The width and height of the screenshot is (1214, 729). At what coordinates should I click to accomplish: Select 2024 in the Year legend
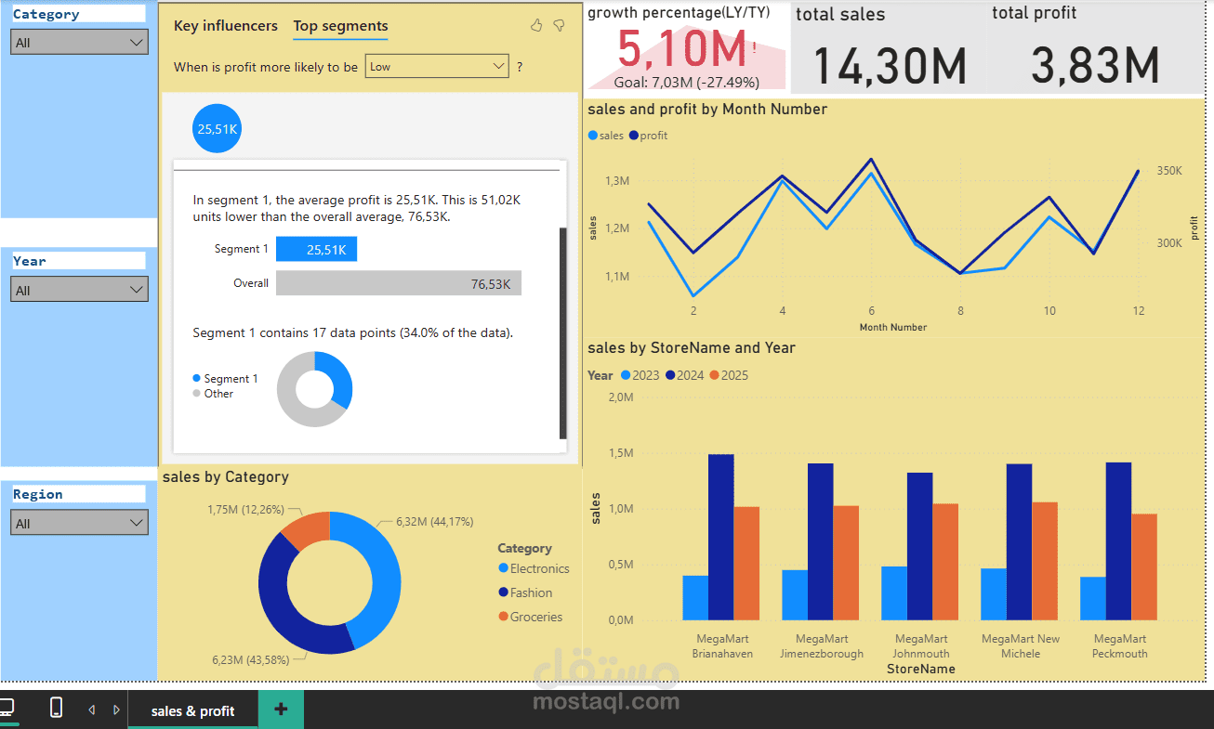pyautogui.click(x=684, y=375)
